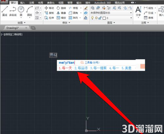This screenshot has height=134, width=164.
Task: Select the 圆弧 arc tool
Action: tap(30, 11)
